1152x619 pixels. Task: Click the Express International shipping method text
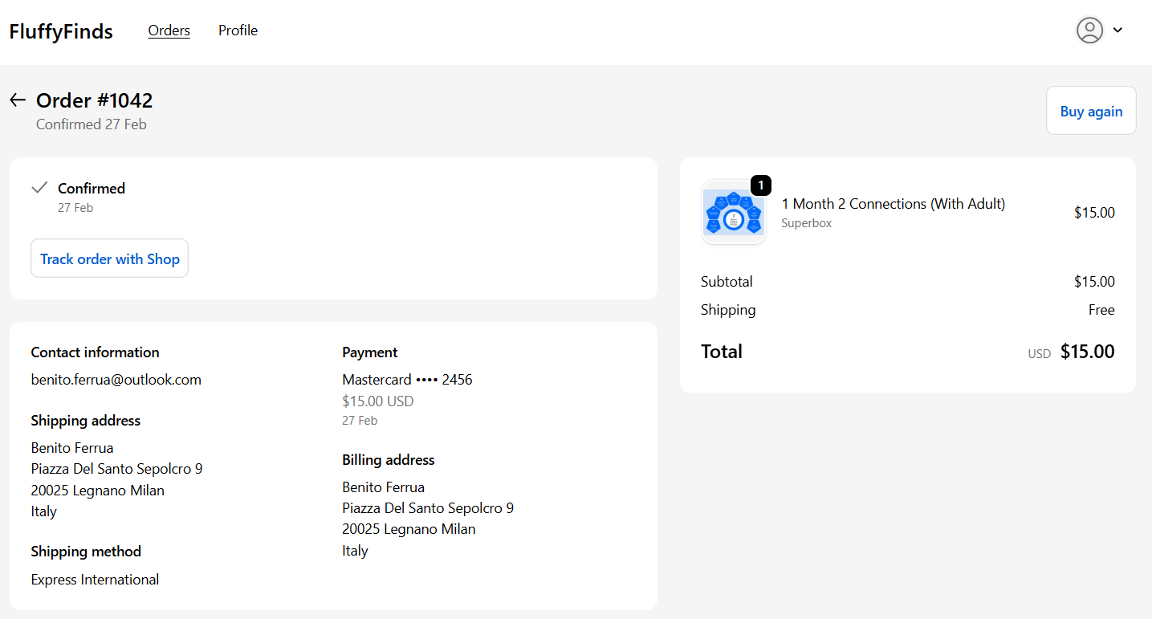(95, 580)
